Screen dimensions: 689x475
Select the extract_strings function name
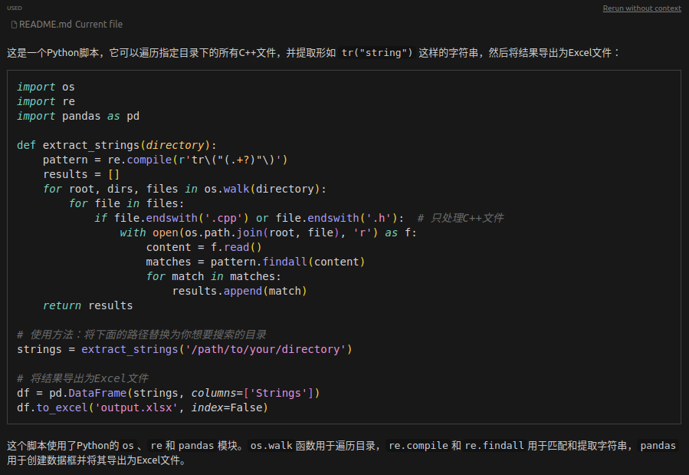(x=92, y=144)
